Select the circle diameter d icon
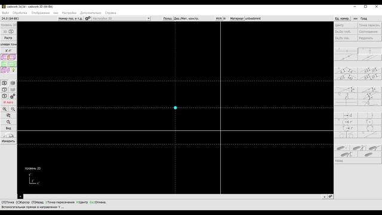The width and height of the screenshot is (382, 215). [346, 115]
